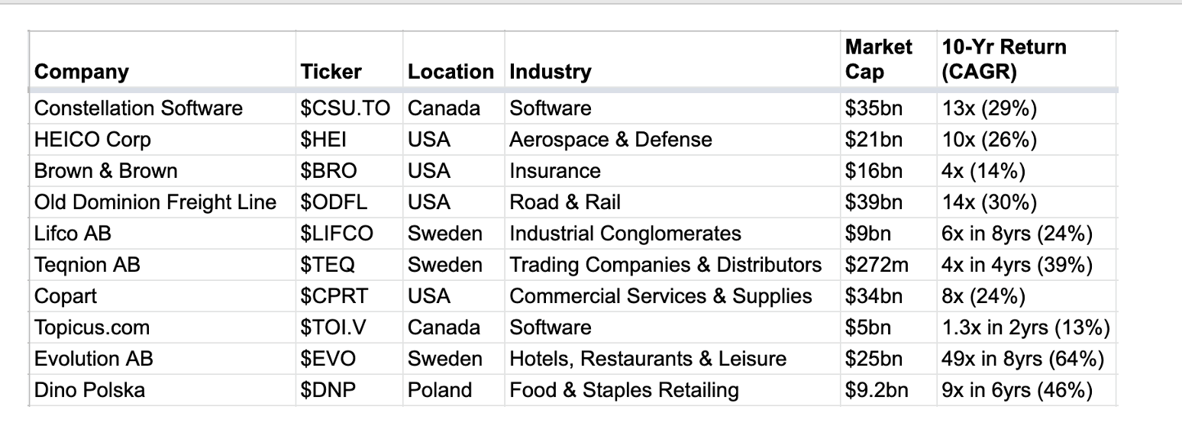Click the Company column header
The height and width of the screenshot is (429, 1182).
point(82,72)
